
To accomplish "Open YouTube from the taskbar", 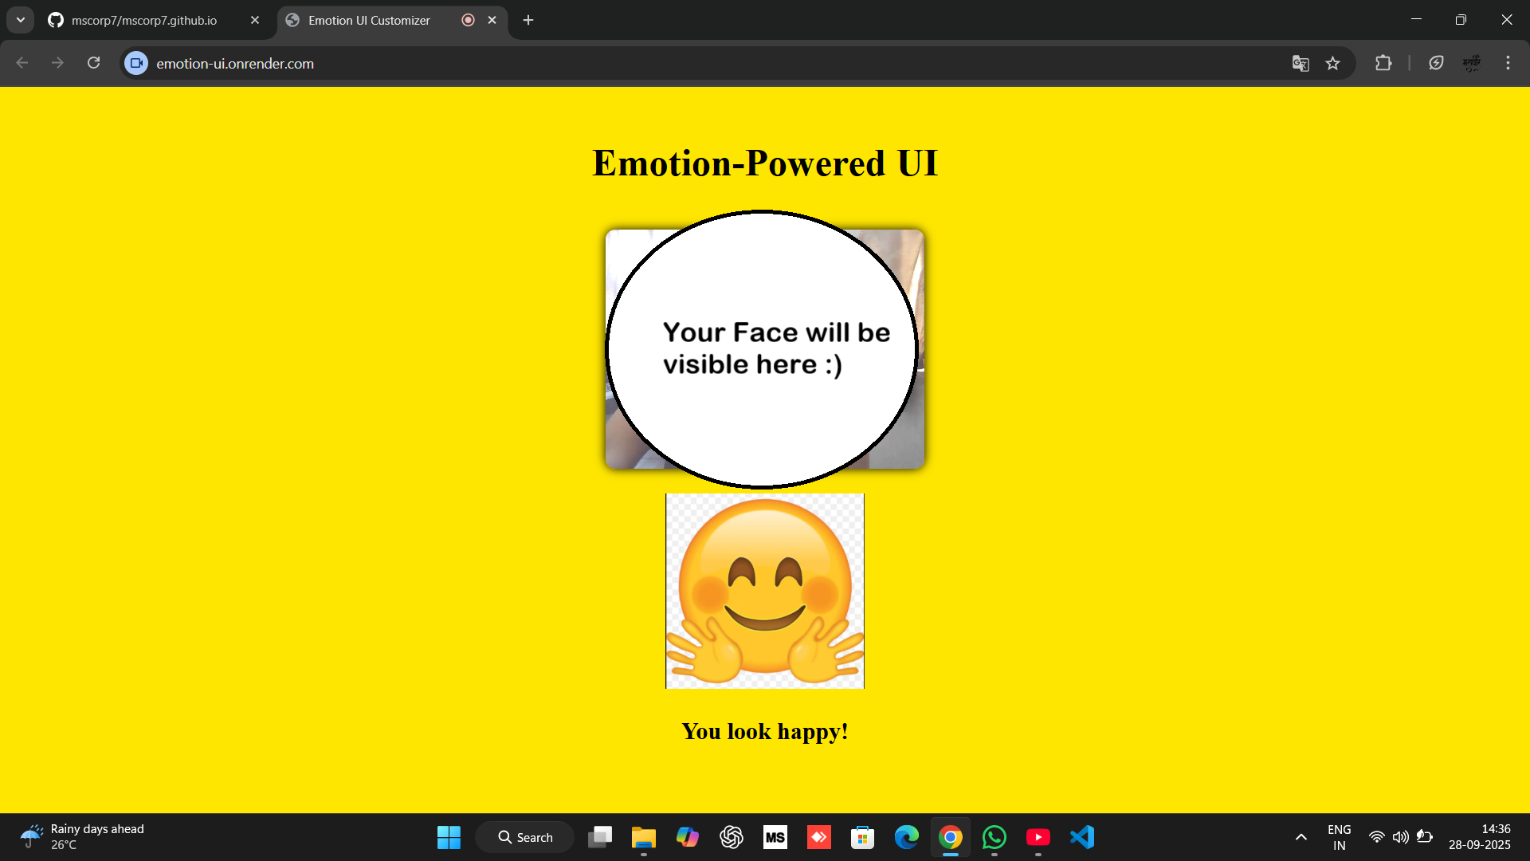I will point(1038,837).
